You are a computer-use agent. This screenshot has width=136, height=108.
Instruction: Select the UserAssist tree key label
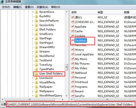[46, 78]
